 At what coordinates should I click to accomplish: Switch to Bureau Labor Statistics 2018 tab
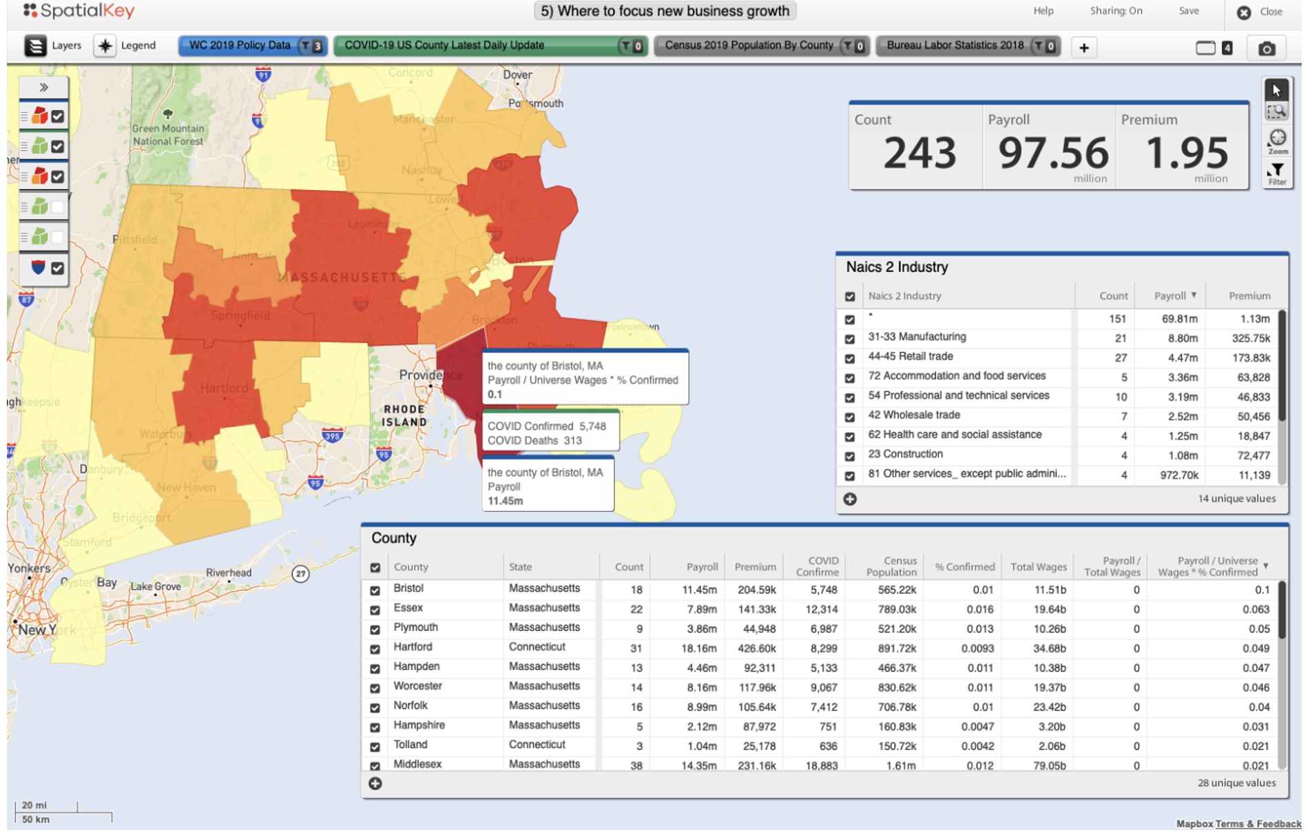pos(955,45)
